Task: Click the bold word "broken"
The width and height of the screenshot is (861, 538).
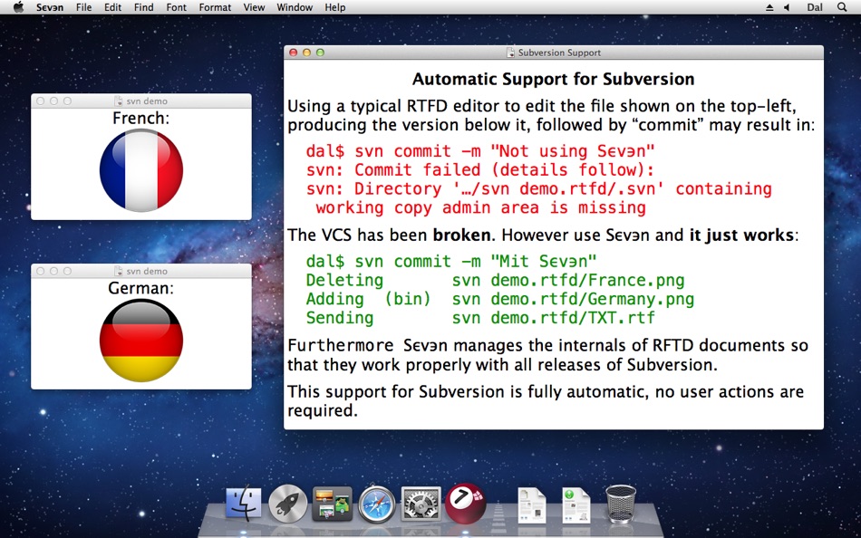Action: point(461,235)
